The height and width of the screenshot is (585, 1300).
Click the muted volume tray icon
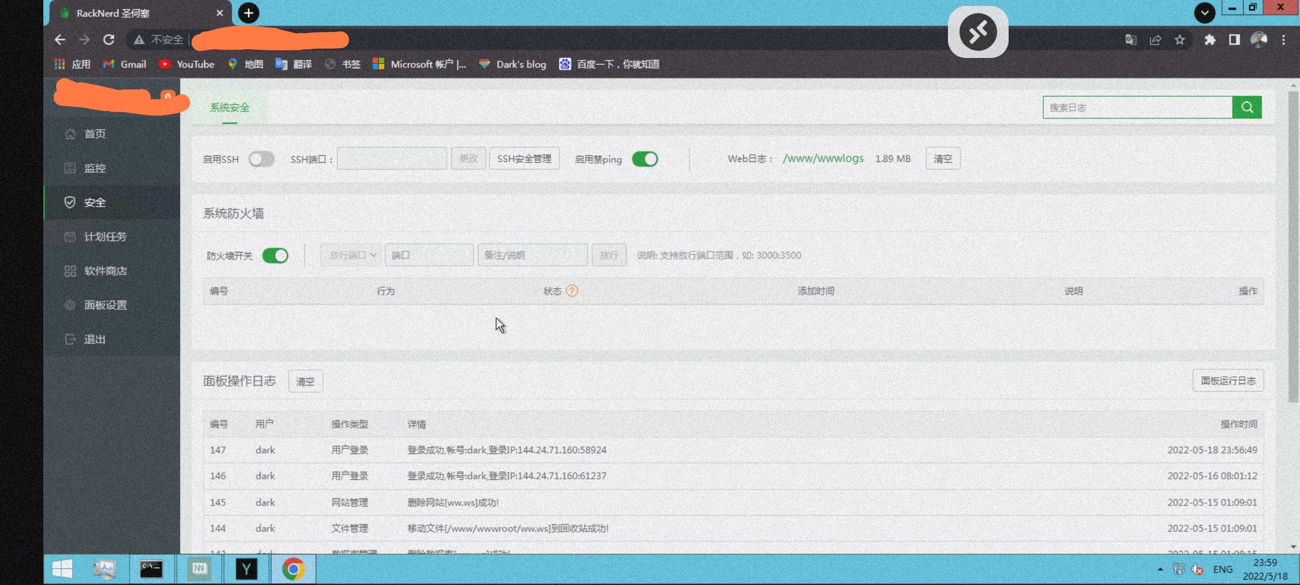[1198, 569]
